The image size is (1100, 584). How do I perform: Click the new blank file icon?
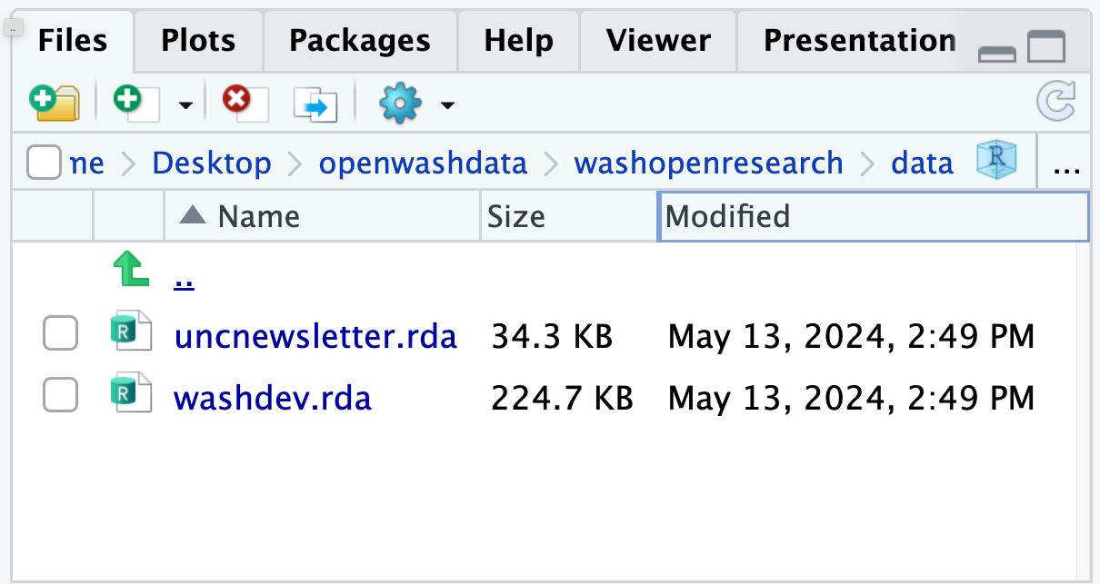click(135, 103)
